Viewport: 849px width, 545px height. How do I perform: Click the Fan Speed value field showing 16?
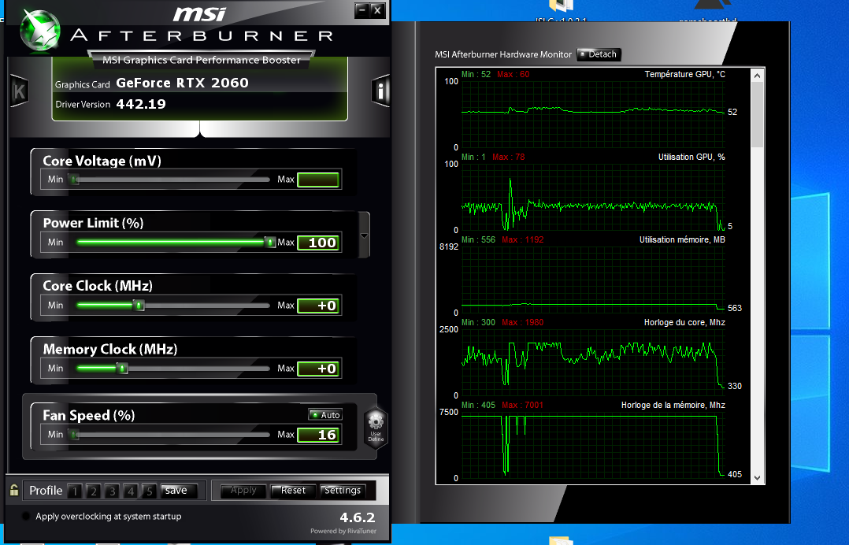(318, 435)
